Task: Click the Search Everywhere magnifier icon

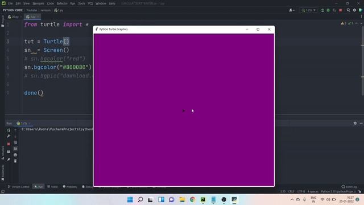Action: point(349,10)
